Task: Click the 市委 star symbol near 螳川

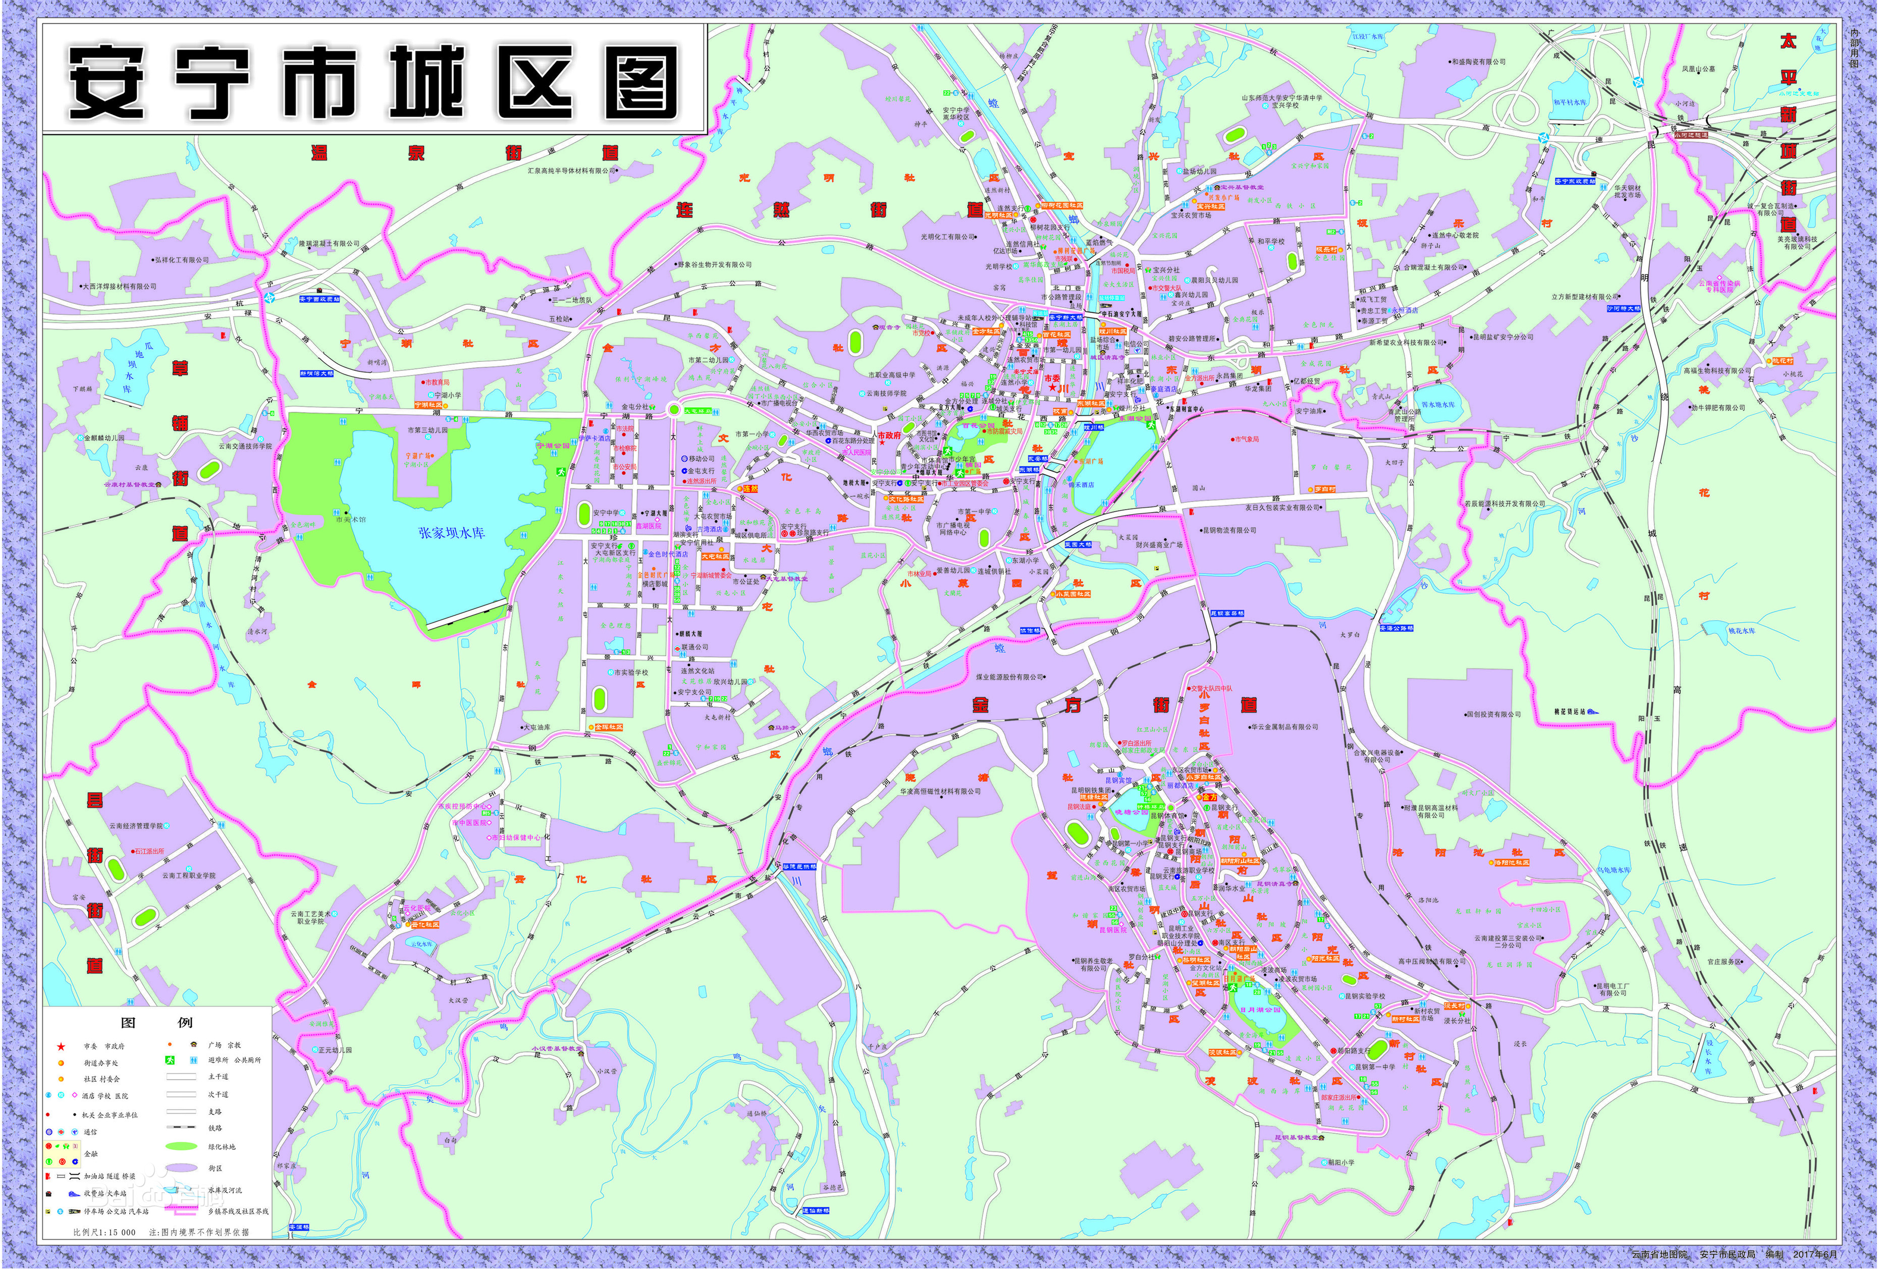Action: pos(1053,388)
